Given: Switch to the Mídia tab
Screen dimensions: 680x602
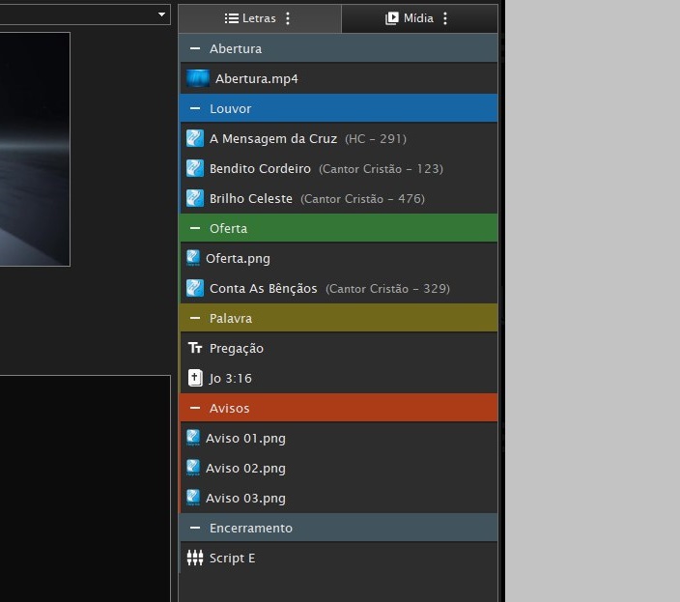Looking at the screenshot, I should tap(410, 18).
